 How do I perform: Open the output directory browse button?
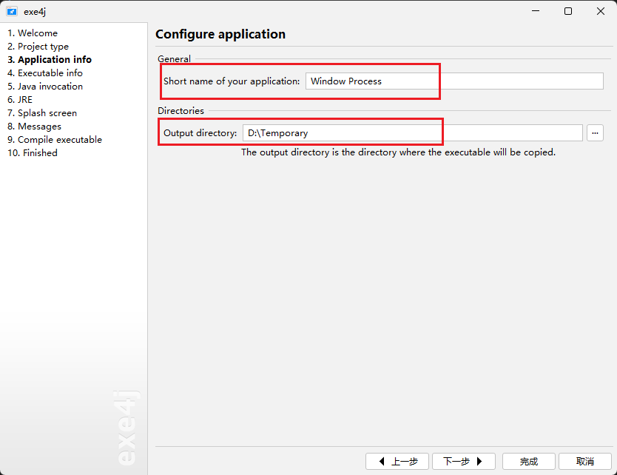pos(595,133)
